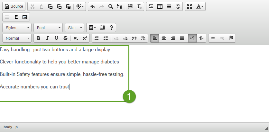Click the Copy icon
Screen dimensions: 269x132
[41, 6]
